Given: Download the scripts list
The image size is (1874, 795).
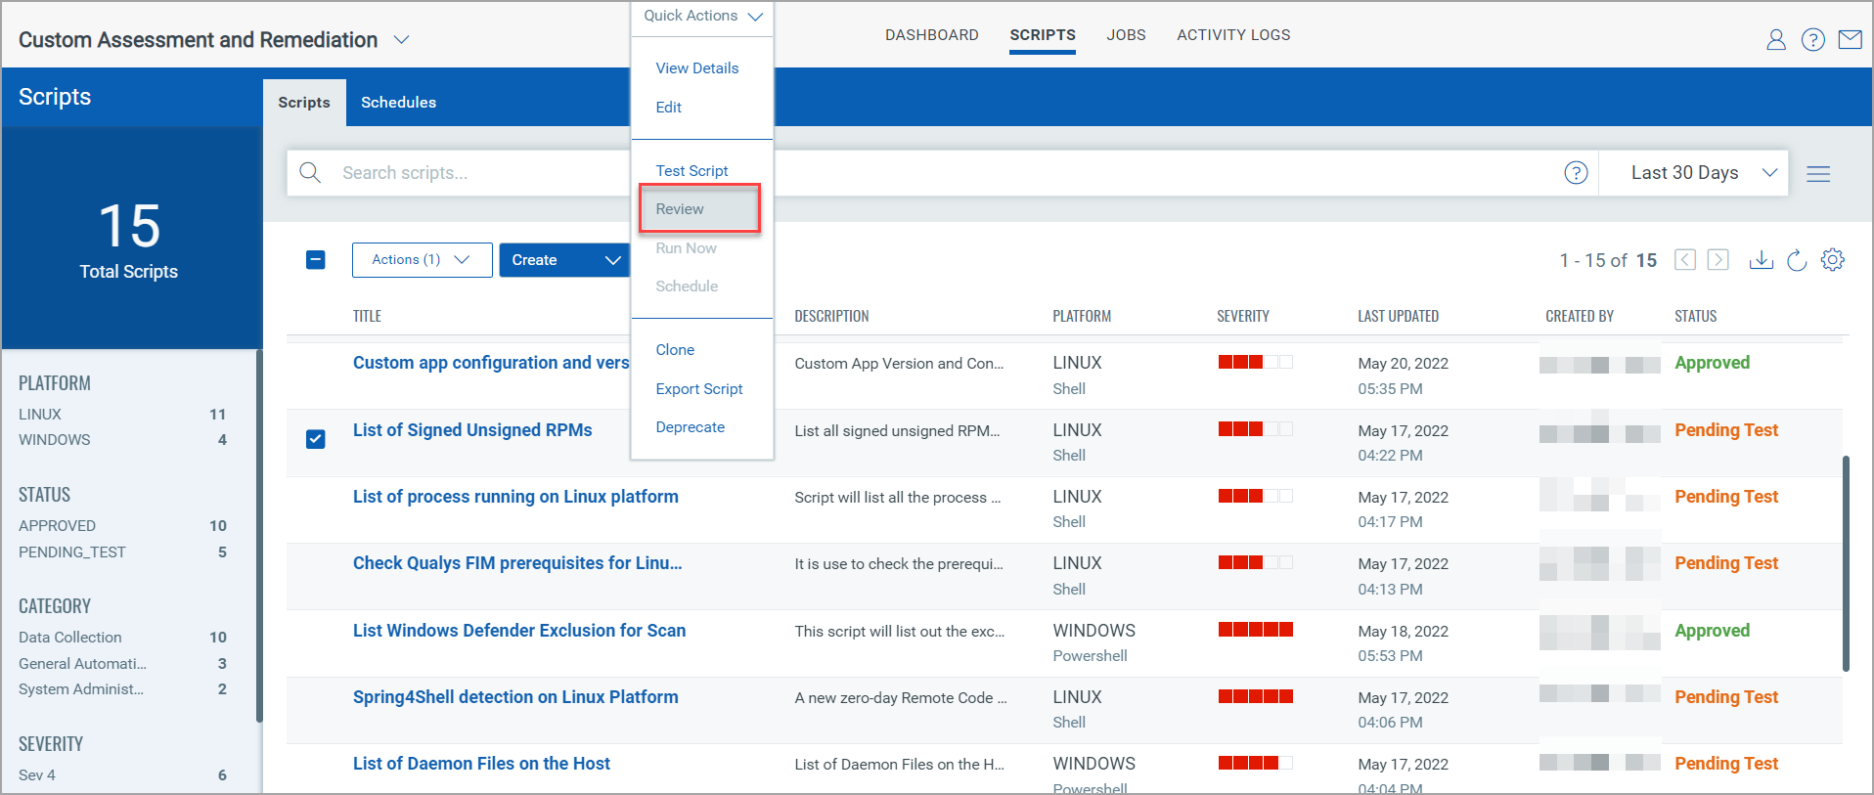Looking at the screenshot, I should pos(1761,260).
